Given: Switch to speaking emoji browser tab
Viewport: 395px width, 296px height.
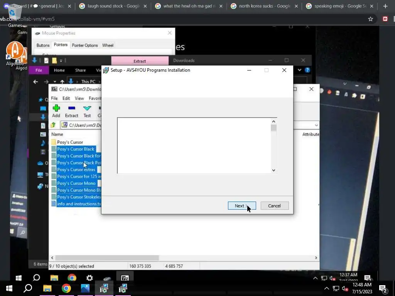Looking at the screenshot, I should point(340,6).
